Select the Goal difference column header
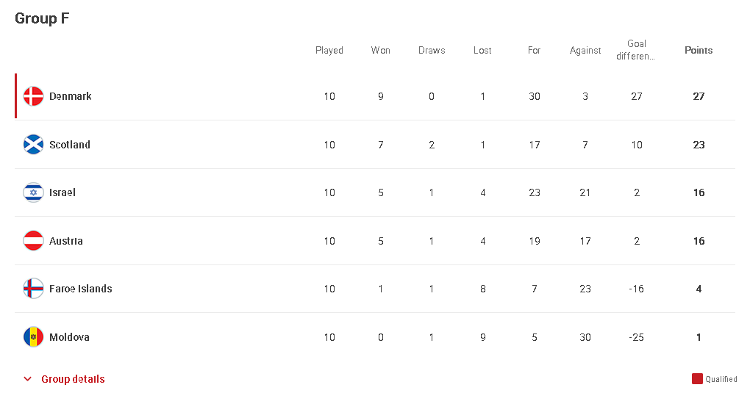 [x=636, y=50]
